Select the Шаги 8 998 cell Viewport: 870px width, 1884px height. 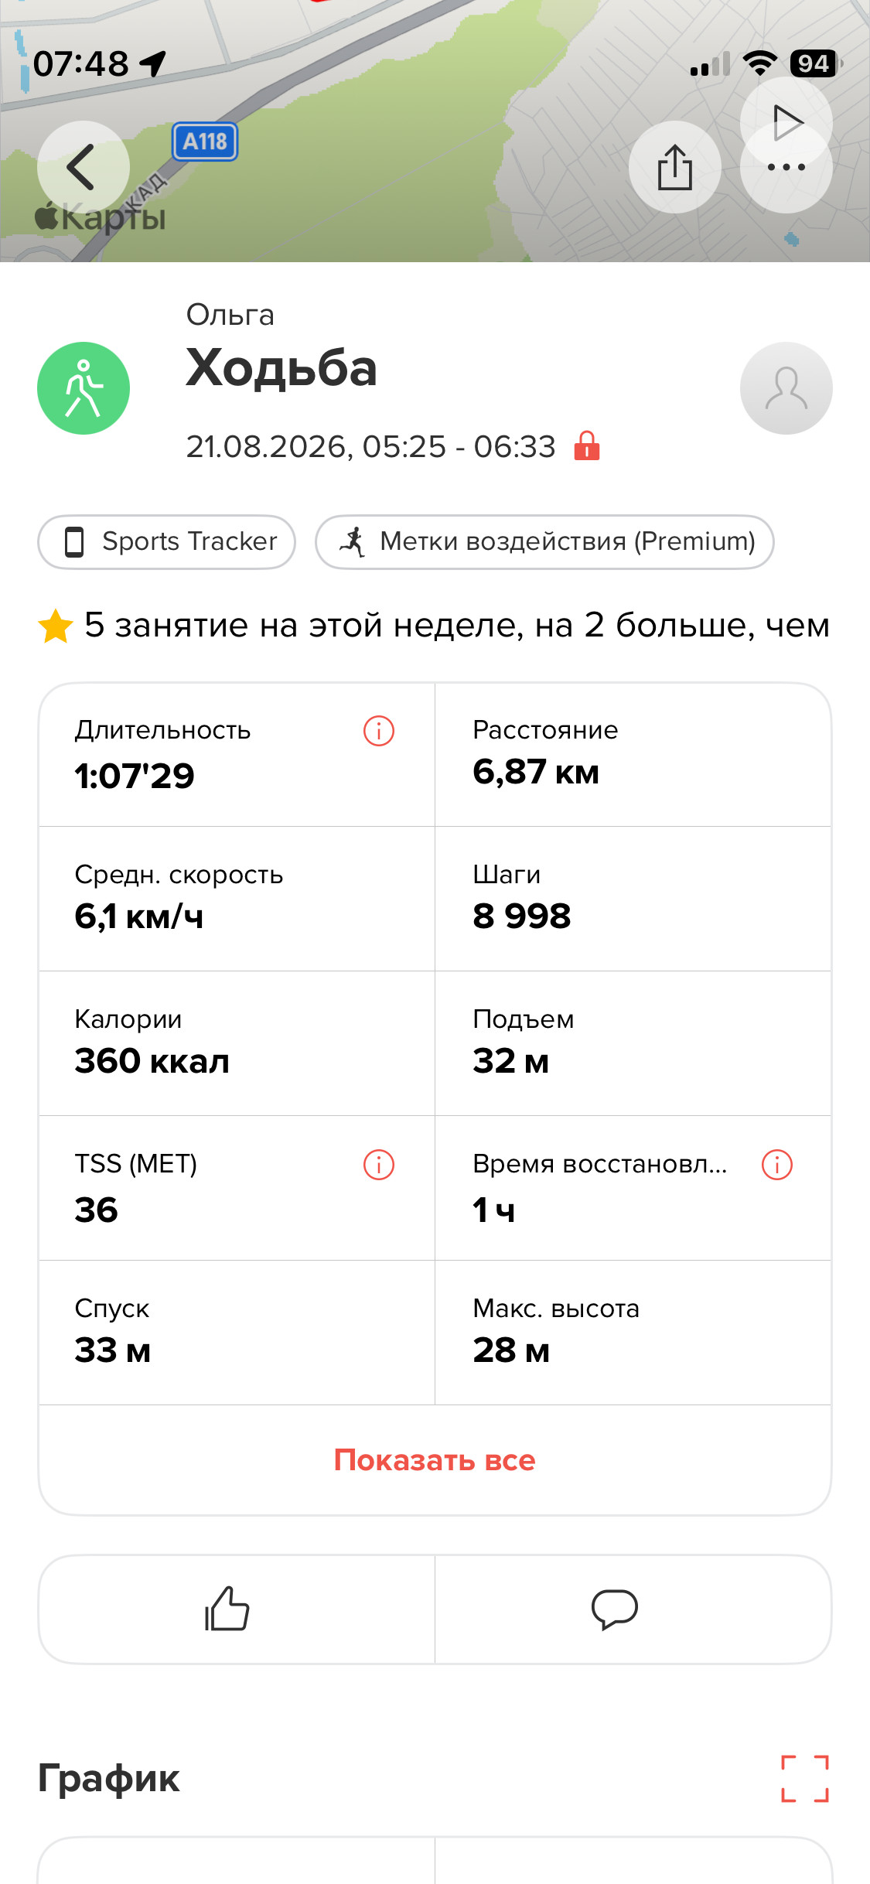633,899
